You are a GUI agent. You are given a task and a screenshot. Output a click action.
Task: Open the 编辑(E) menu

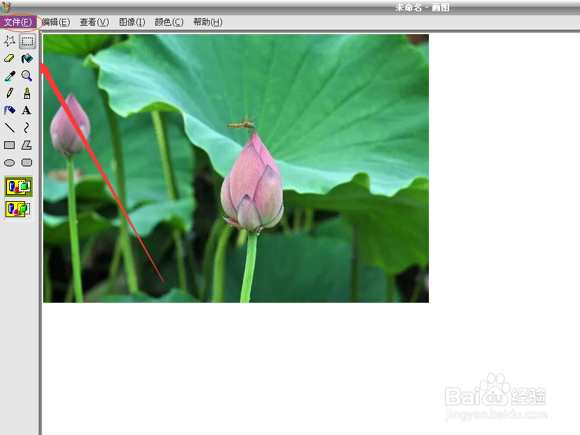pos(56,22)
